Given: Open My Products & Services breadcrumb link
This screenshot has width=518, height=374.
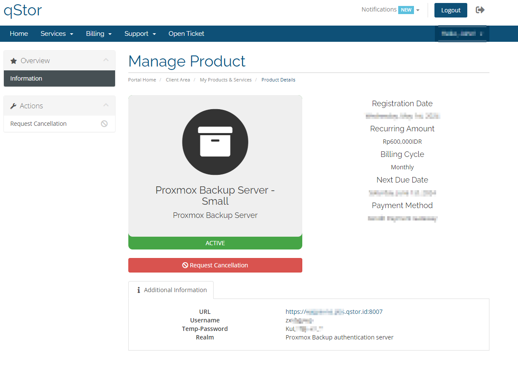Looking at the screenshot, I should (x=226, y=80).
